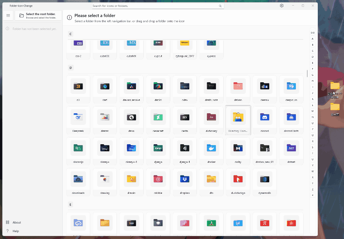Select the Deepseek folder icon

coord(78,120)
